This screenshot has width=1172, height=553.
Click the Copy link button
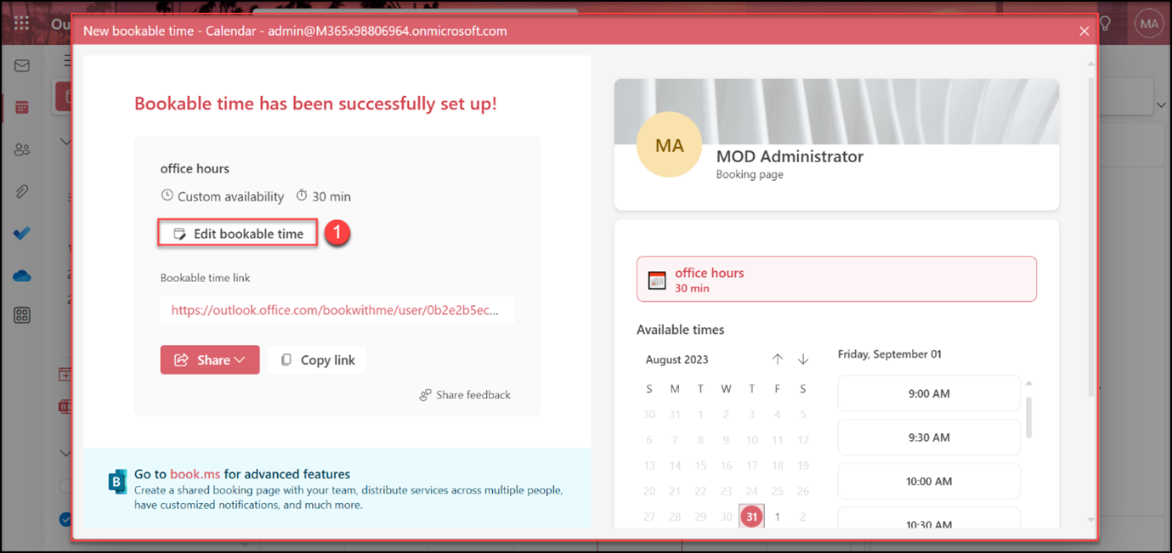[318, 360]
